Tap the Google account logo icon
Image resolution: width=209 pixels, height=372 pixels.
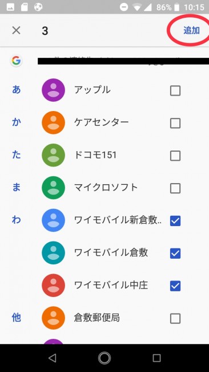[x=17, y=61]
